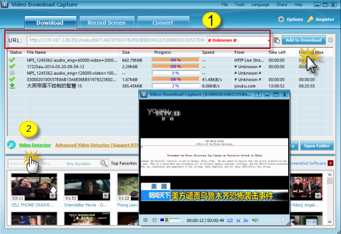The height and width of the screenshot is (234, 341).
Task: Click completed checkmark icon for 17225au row
Action: 12,66
